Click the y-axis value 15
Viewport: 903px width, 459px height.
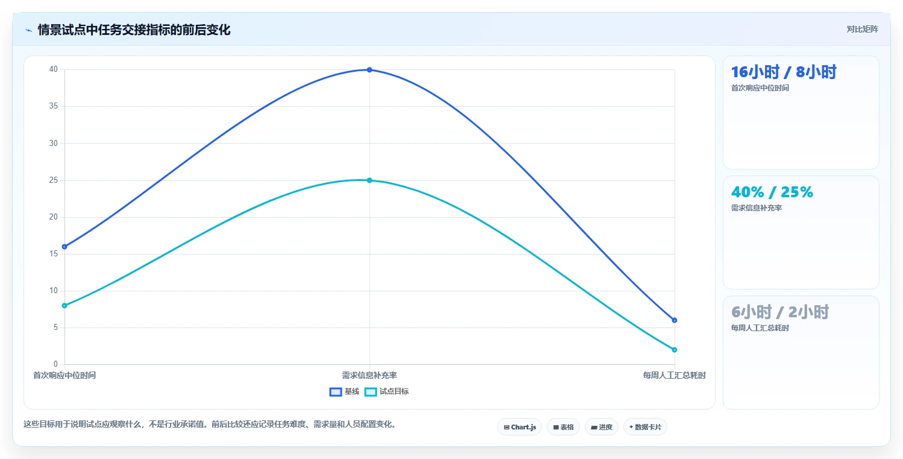(54, 254)
